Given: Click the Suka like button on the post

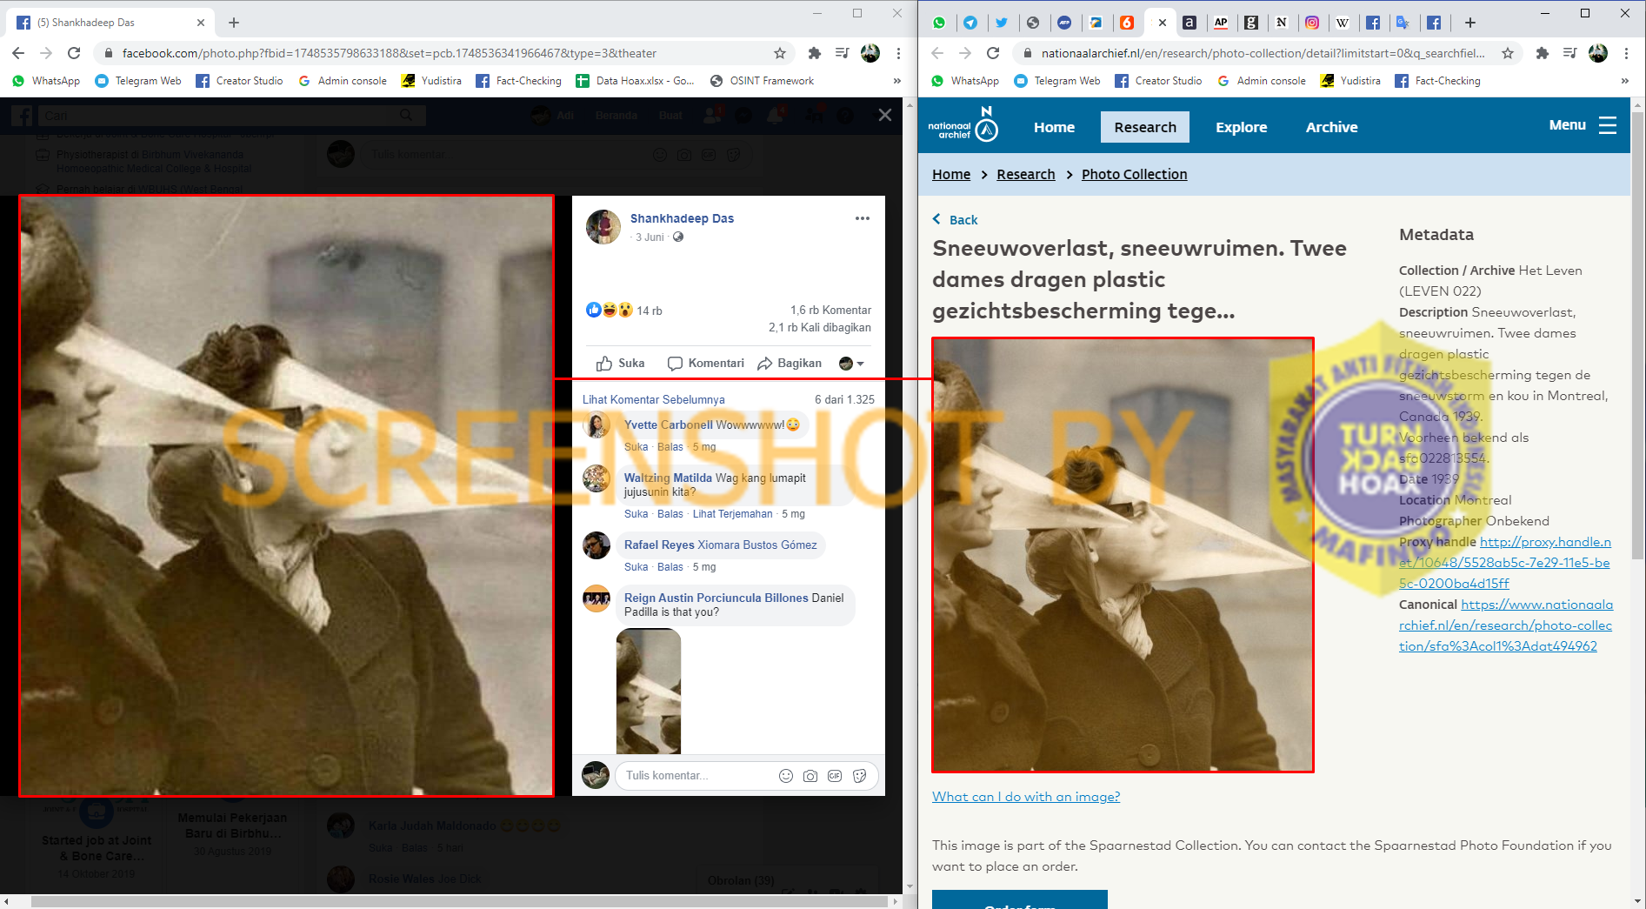Looking at the screenshot, I should [620, 363].
